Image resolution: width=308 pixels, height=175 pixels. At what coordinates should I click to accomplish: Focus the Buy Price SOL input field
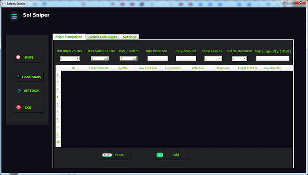pyautogui.click(x=157, y=58)
